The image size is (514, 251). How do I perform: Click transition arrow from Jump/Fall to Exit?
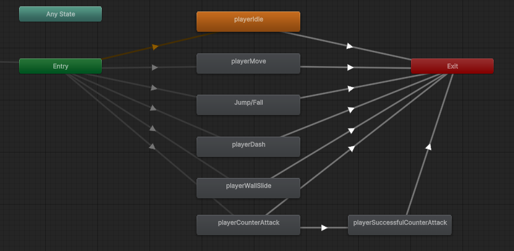[x=351, y=89]
